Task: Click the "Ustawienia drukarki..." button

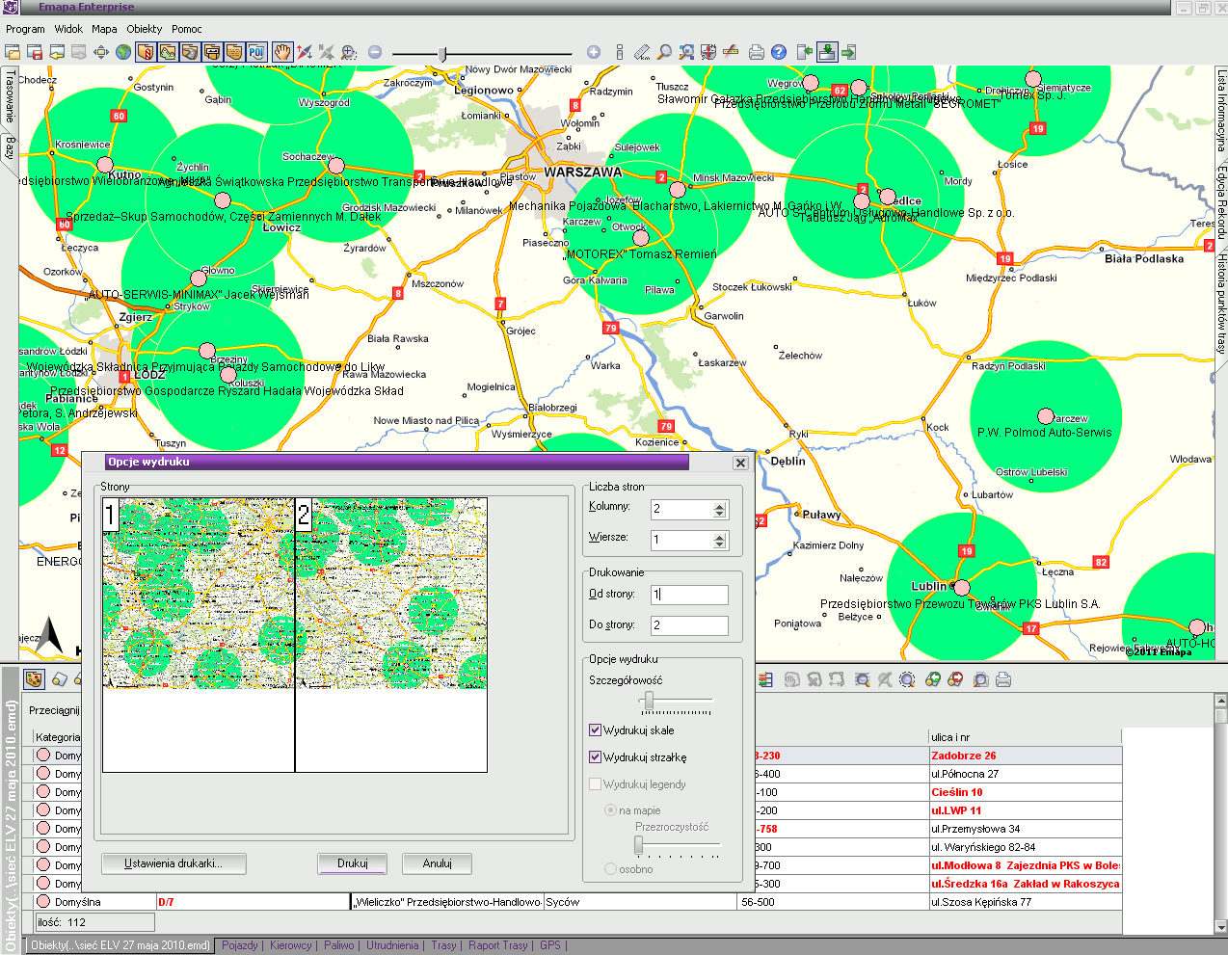Action: click(x=174, y=863)
